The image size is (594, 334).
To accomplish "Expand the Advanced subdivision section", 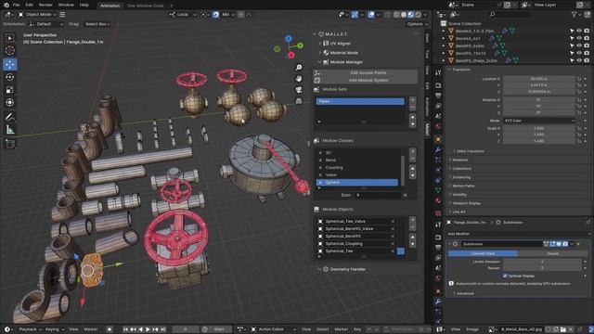I will [x=464, y=293].
